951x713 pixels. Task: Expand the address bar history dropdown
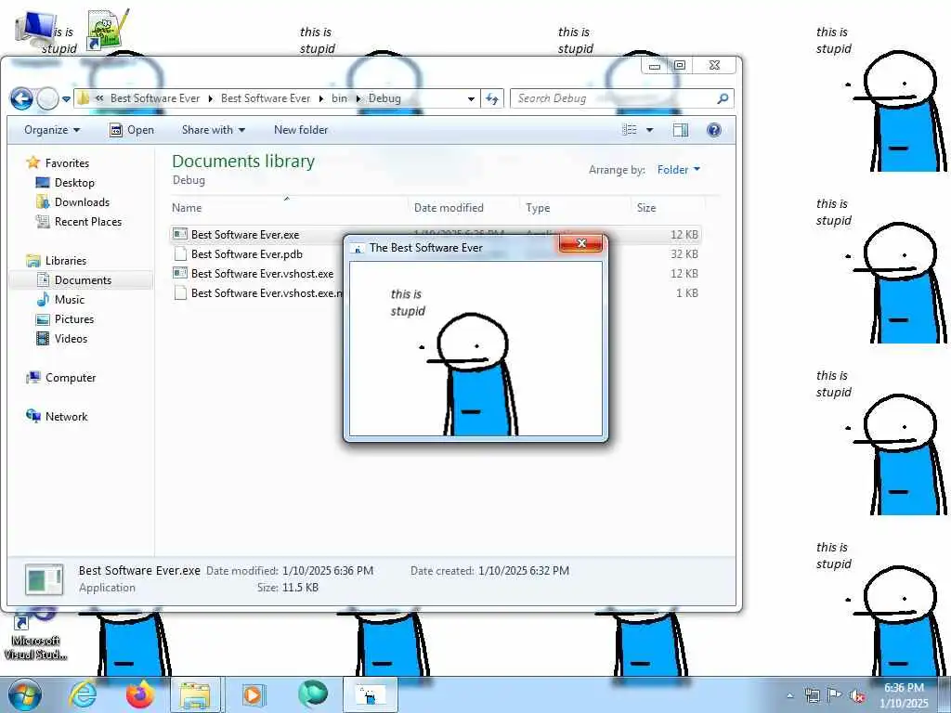[x=471, y=98]
